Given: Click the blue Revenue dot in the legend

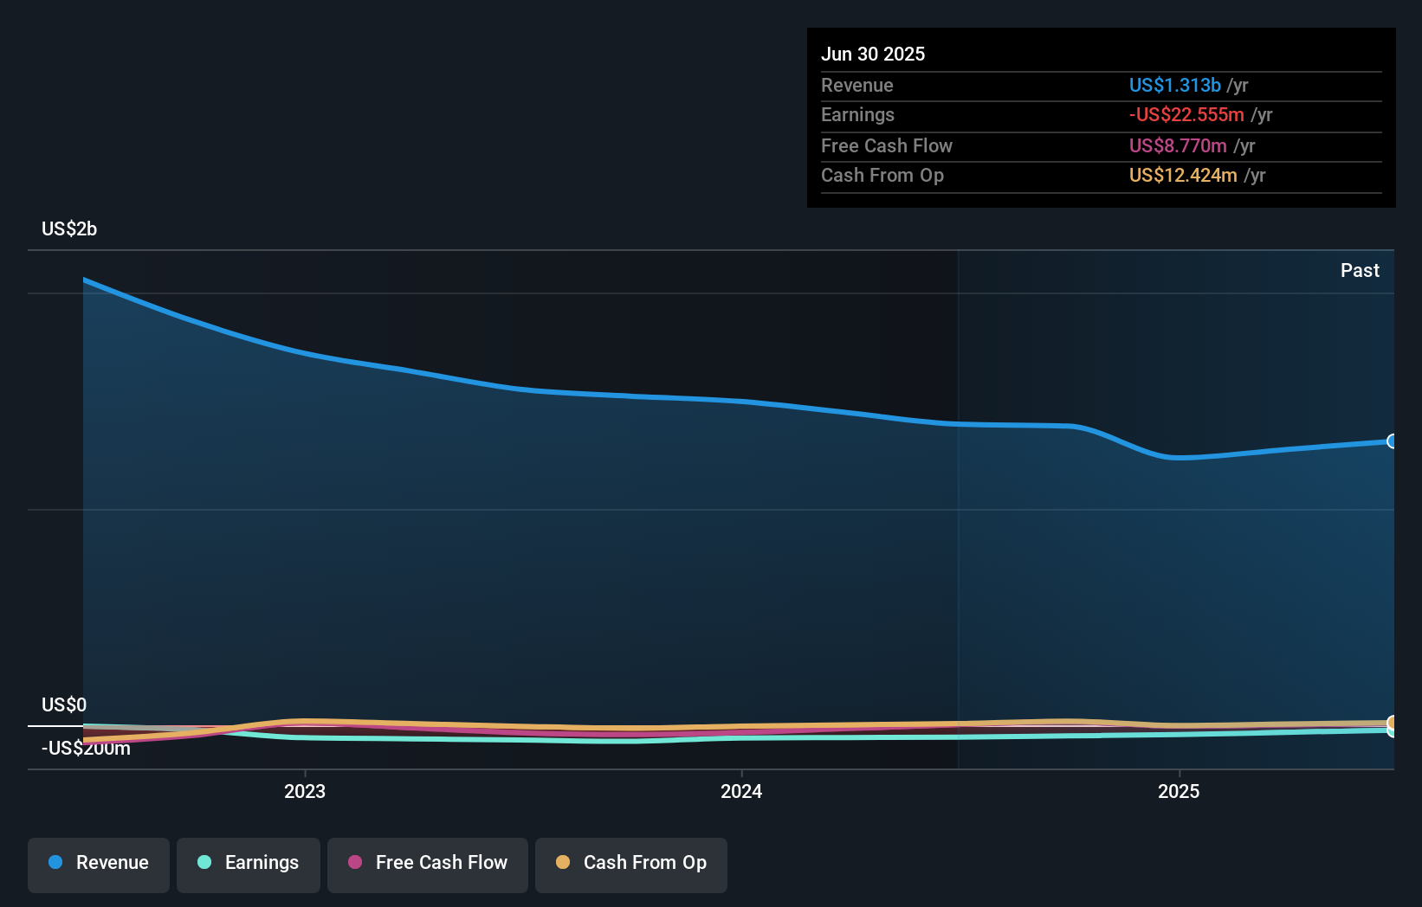Looking at the screenshot, I should [57, 862].
